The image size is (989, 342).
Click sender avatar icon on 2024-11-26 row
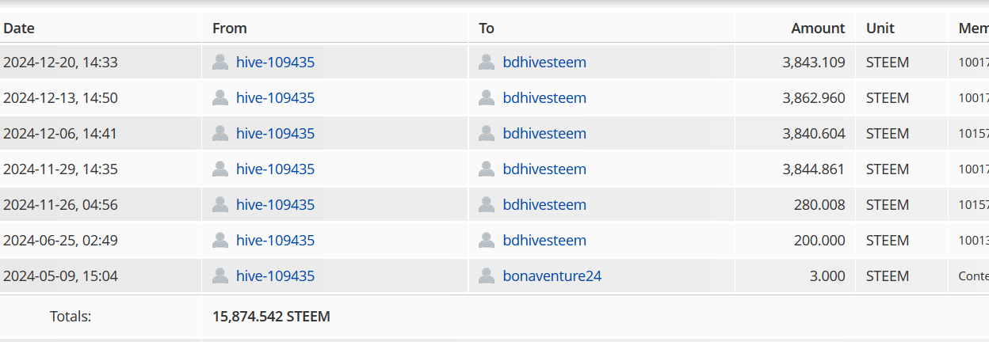[x=220, y=205]
